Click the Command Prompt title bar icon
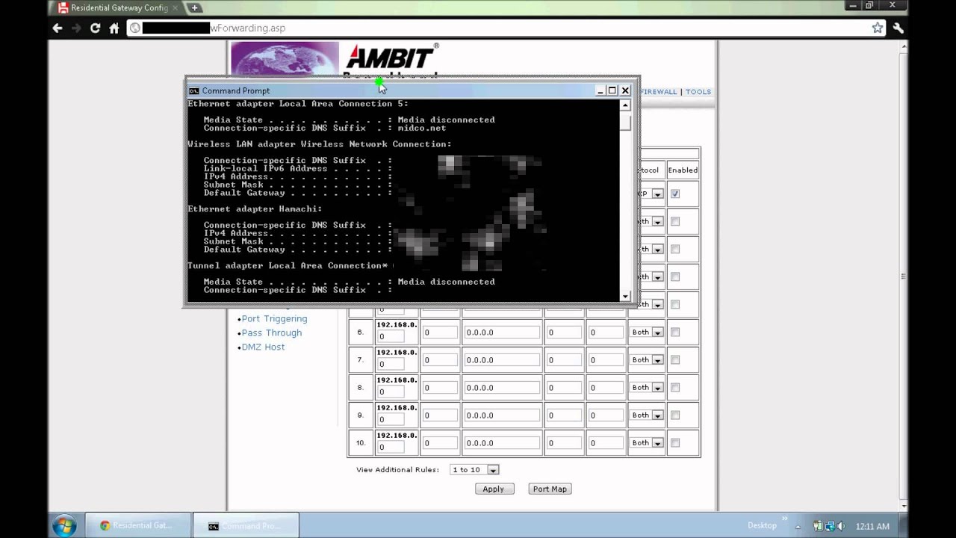The width and height of the screenshot is (956, 538). (x=193, y=90)
